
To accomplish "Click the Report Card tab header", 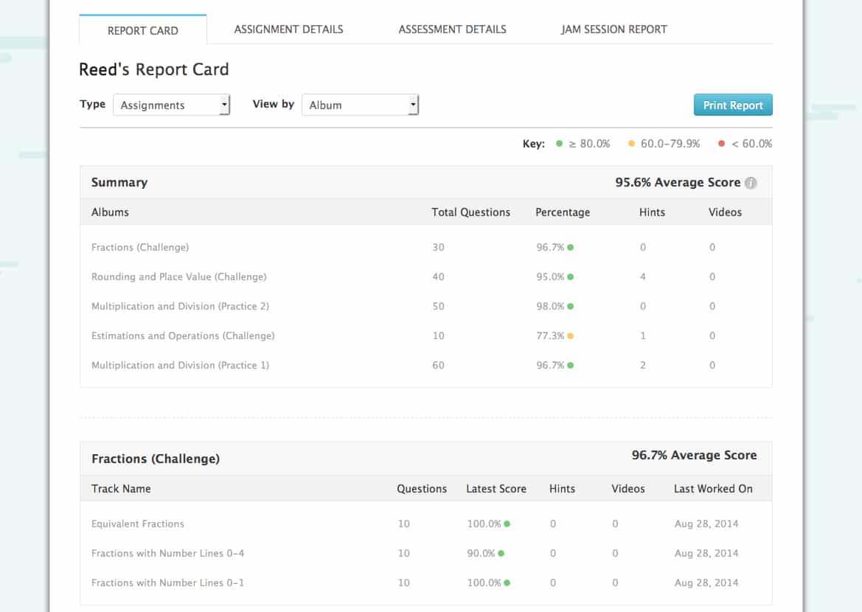I will (x=142, y=30).
